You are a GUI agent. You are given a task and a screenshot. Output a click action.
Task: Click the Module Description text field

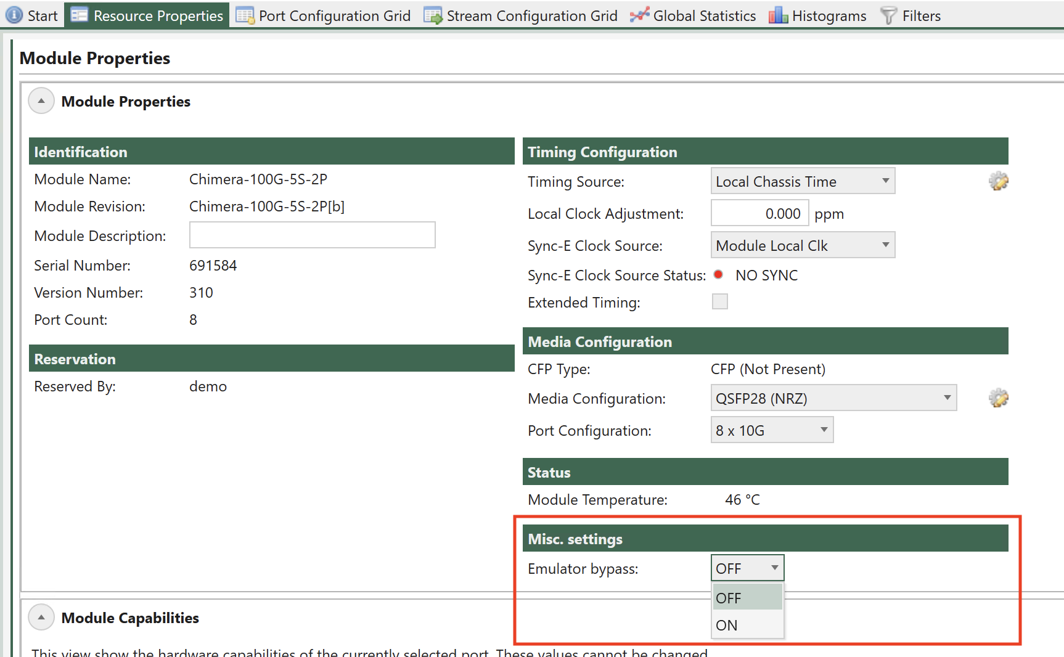pyautogui.click(x=312, y=235)
